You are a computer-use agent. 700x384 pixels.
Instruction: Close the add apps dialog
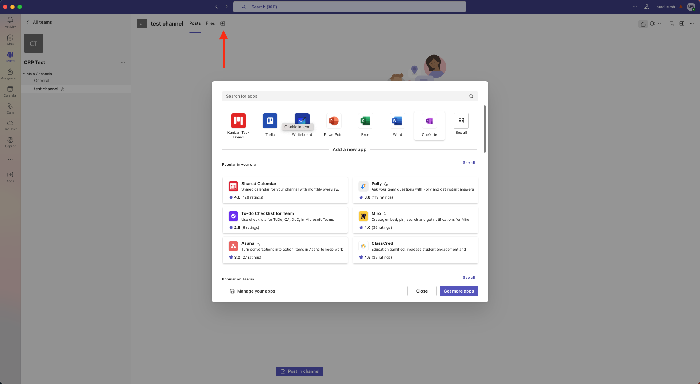421,291
